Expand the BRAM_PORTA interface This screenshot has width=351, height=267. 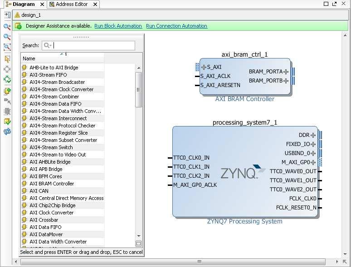[286, 72]
